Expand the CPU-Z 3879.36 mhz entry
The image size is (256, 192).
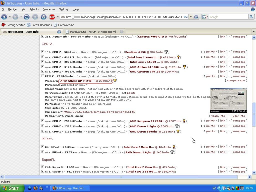(x=42, y=62)
